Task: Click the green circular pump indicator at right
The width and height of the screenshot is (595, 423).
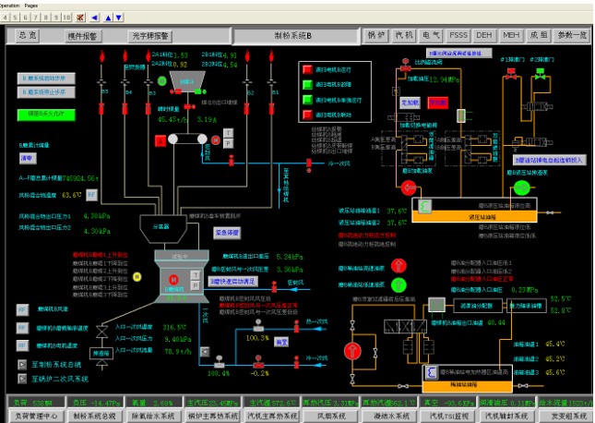Action: (x=521, y=187)
